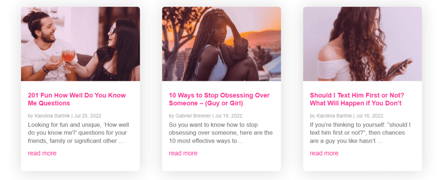This screenshot has height=180, width=437.
Task: Click the Jul 16, 2022 date
Action: pyautogui.click(x=370, y=116)
